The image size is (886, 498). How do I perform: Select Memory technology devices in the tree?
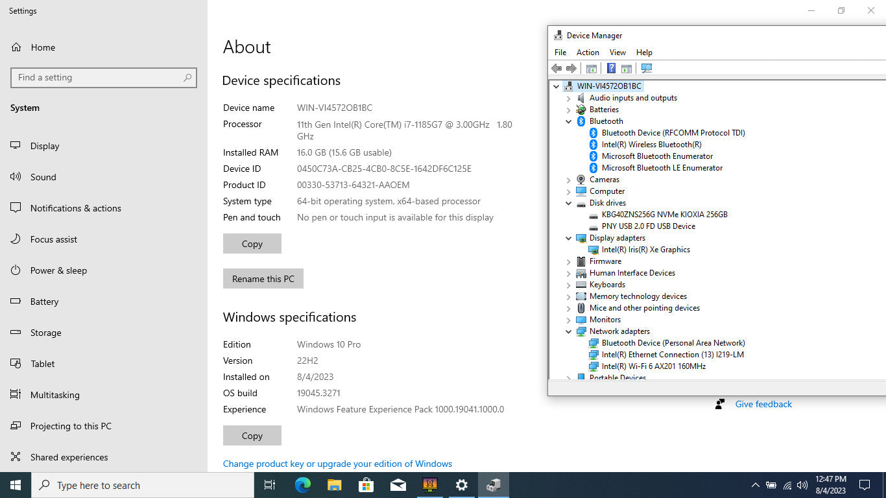[x=638, y=296]
